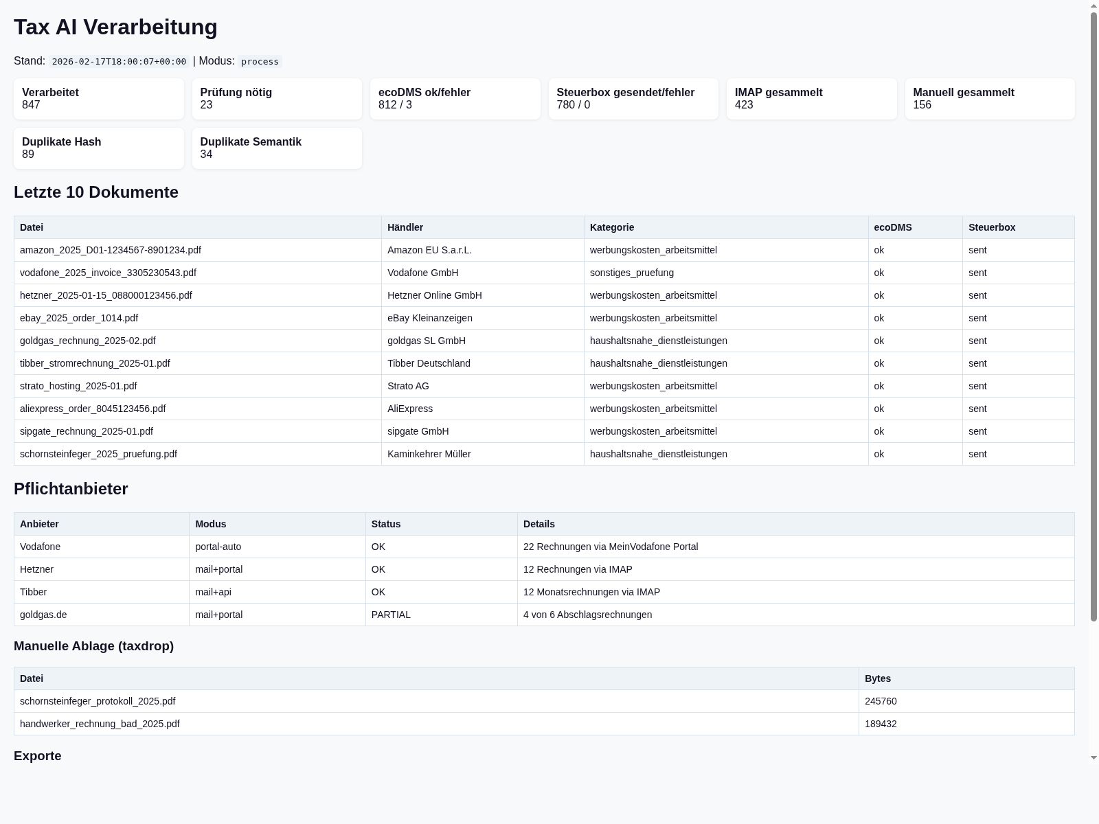Select file schornsteinfeger_protokoll_2025.pdf
The image size is (1099, 824).
[x=98, y=701]
